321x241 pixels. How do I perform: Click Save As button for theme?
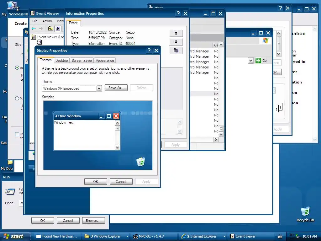click(x=116, y=88)
